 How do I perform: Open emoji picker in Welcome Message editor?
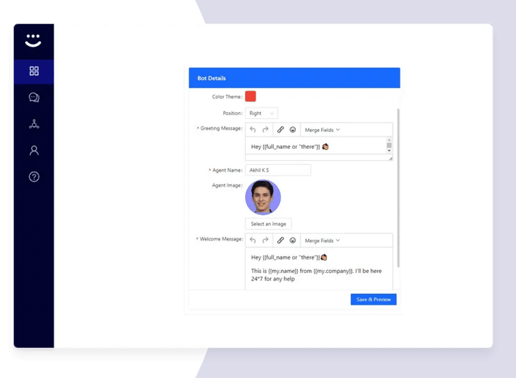(x=292, y=240)
